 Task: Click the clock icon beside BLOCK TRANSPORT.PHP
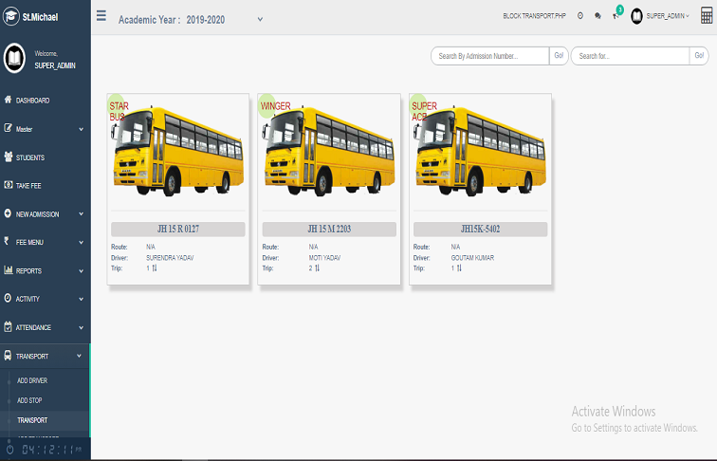click(x=580, y=16)
